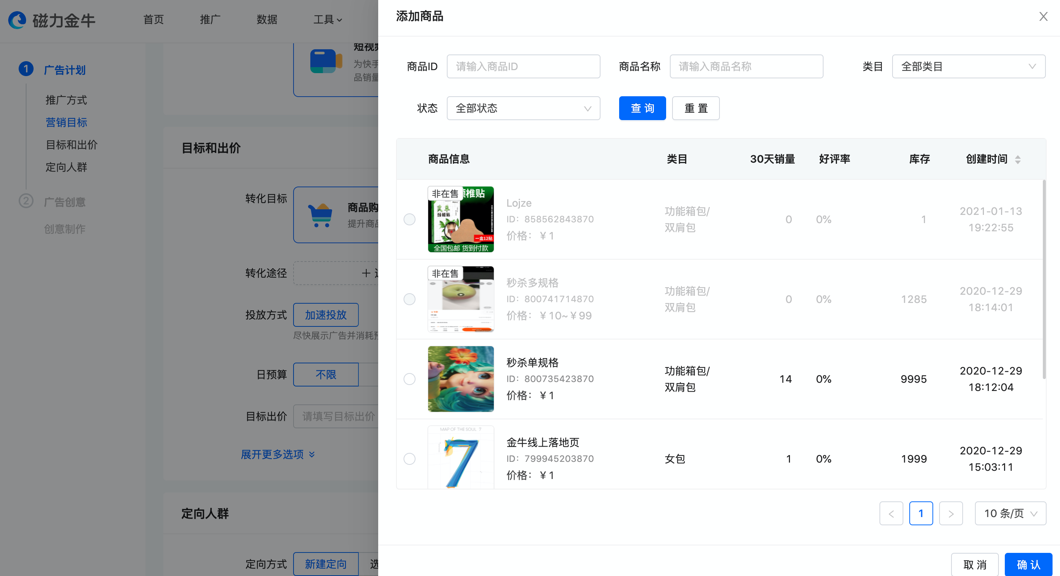Click the 不限 daily budget button
Image resolution: width=1060 pixels, height=576 pixels.
coord(326,375)
